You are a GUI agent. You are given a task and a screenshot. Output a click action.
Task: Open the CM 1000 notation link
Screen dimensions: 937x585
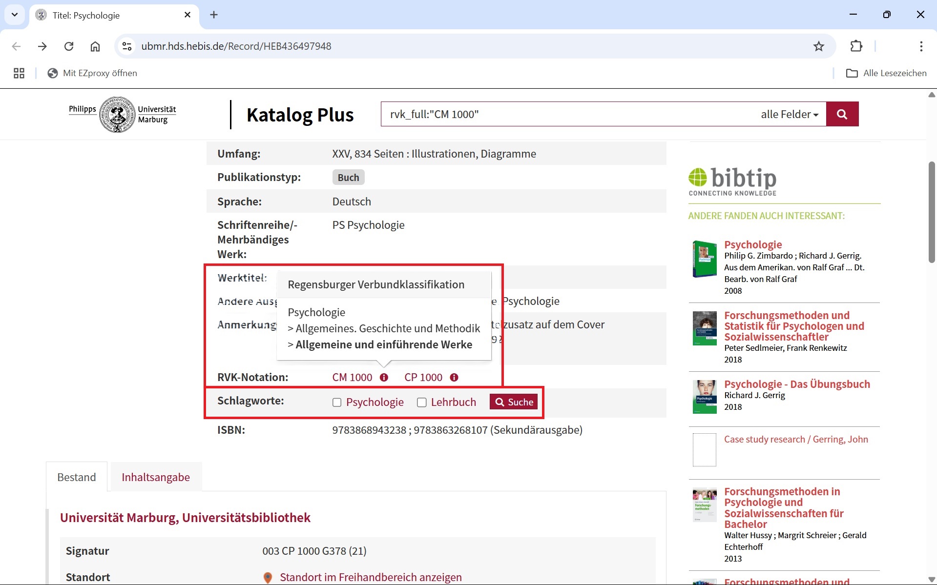pos(352,377)
